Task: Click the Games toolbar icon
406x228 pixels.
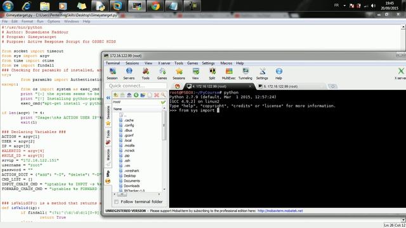Action: point(162,73)
